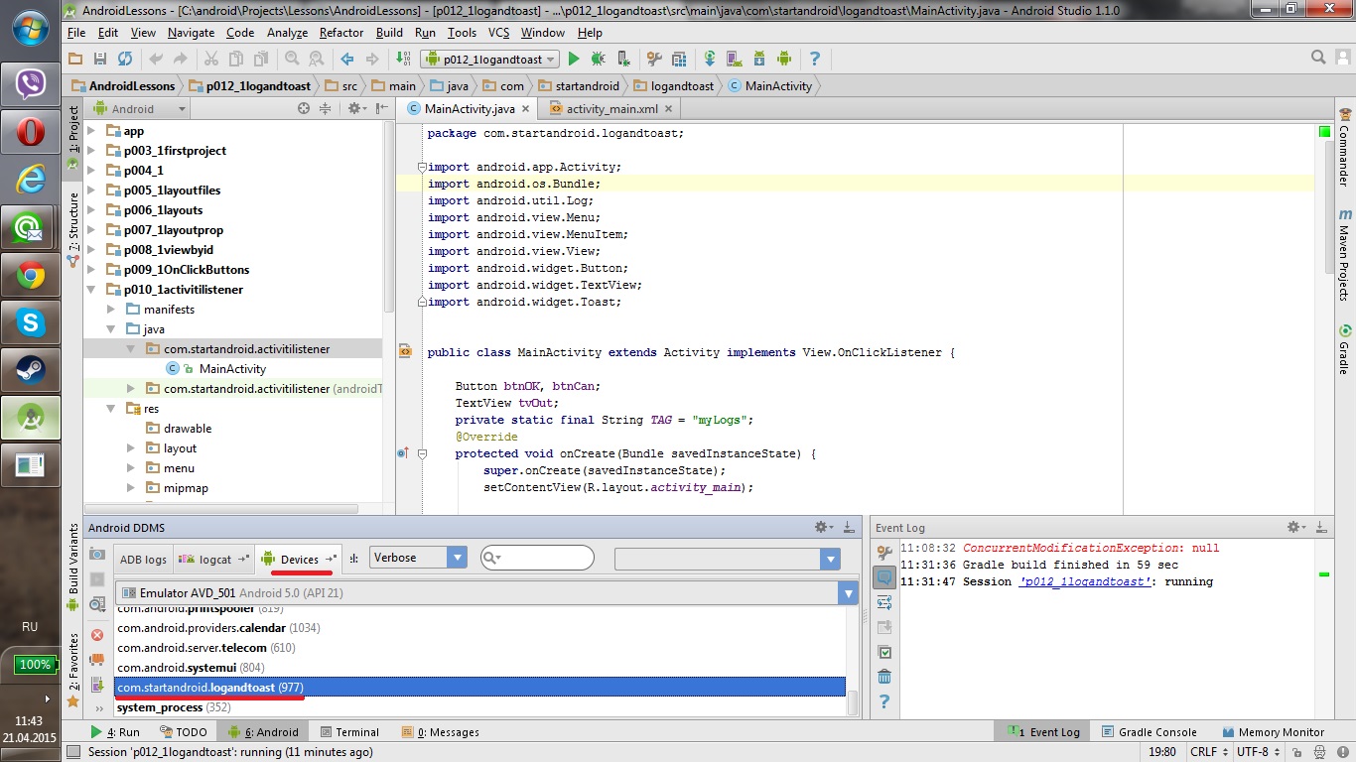
Task: Open the SDK Manager icon
Action: (x=759, y=60)
